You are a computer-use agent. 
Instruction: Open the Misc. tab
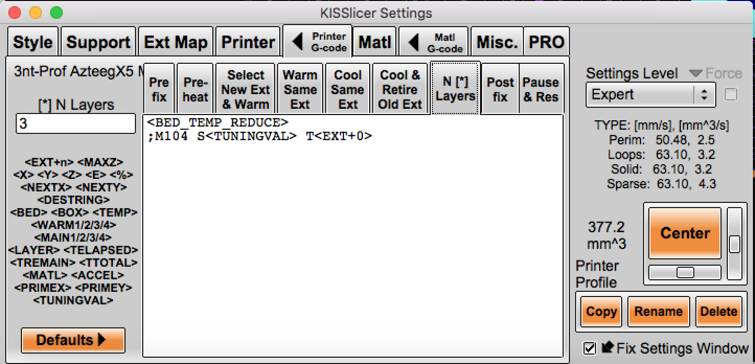click(497, 42)
